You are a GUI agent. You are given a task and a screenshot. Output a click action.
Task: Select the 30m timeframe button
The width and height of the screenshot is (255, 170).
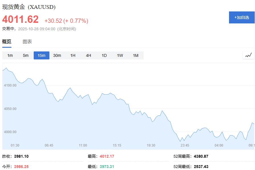[57, 55]
